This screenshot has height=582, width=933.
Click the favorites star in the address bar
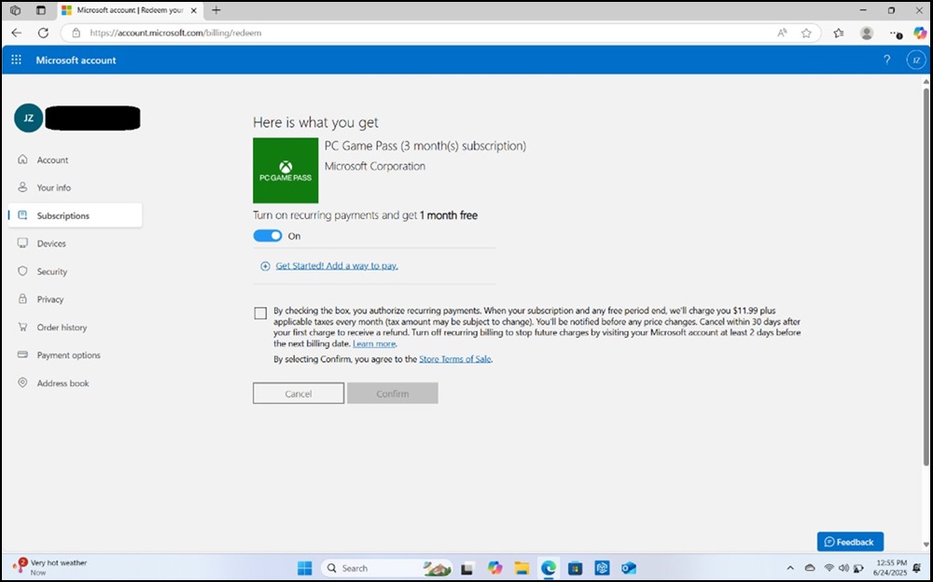pyautogui.click(x=806, y=33)
